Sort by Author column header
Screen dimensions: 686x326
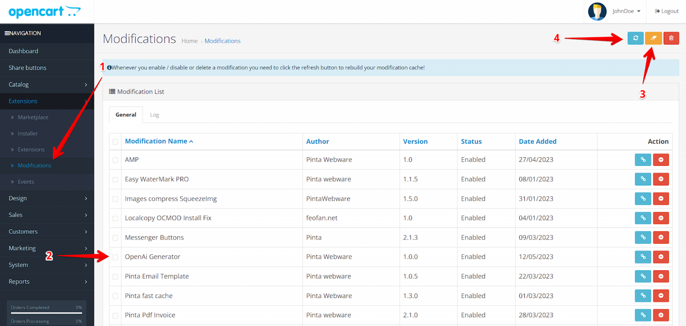click(318, 141)
